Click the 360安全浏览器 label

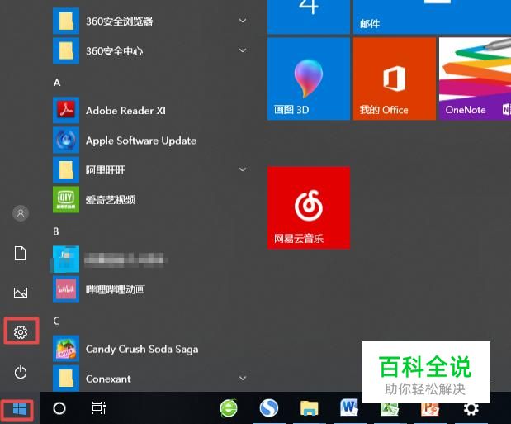point(119,21)
